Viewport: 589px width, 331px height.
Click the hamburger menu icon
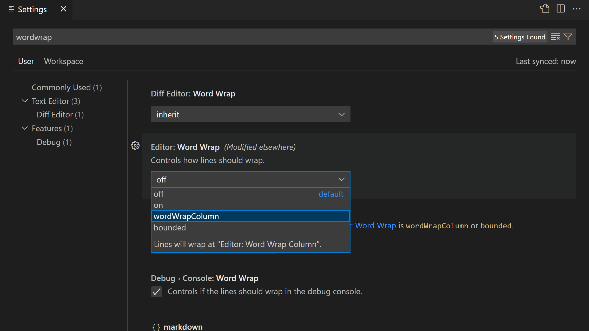pyautogui.click(x=10, y=9)
